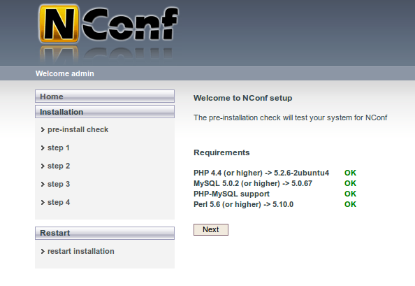Image resolution: width=415 pixels, height=286 pixels.
Task: Open the Home menu header
Action: coord(105,96)
